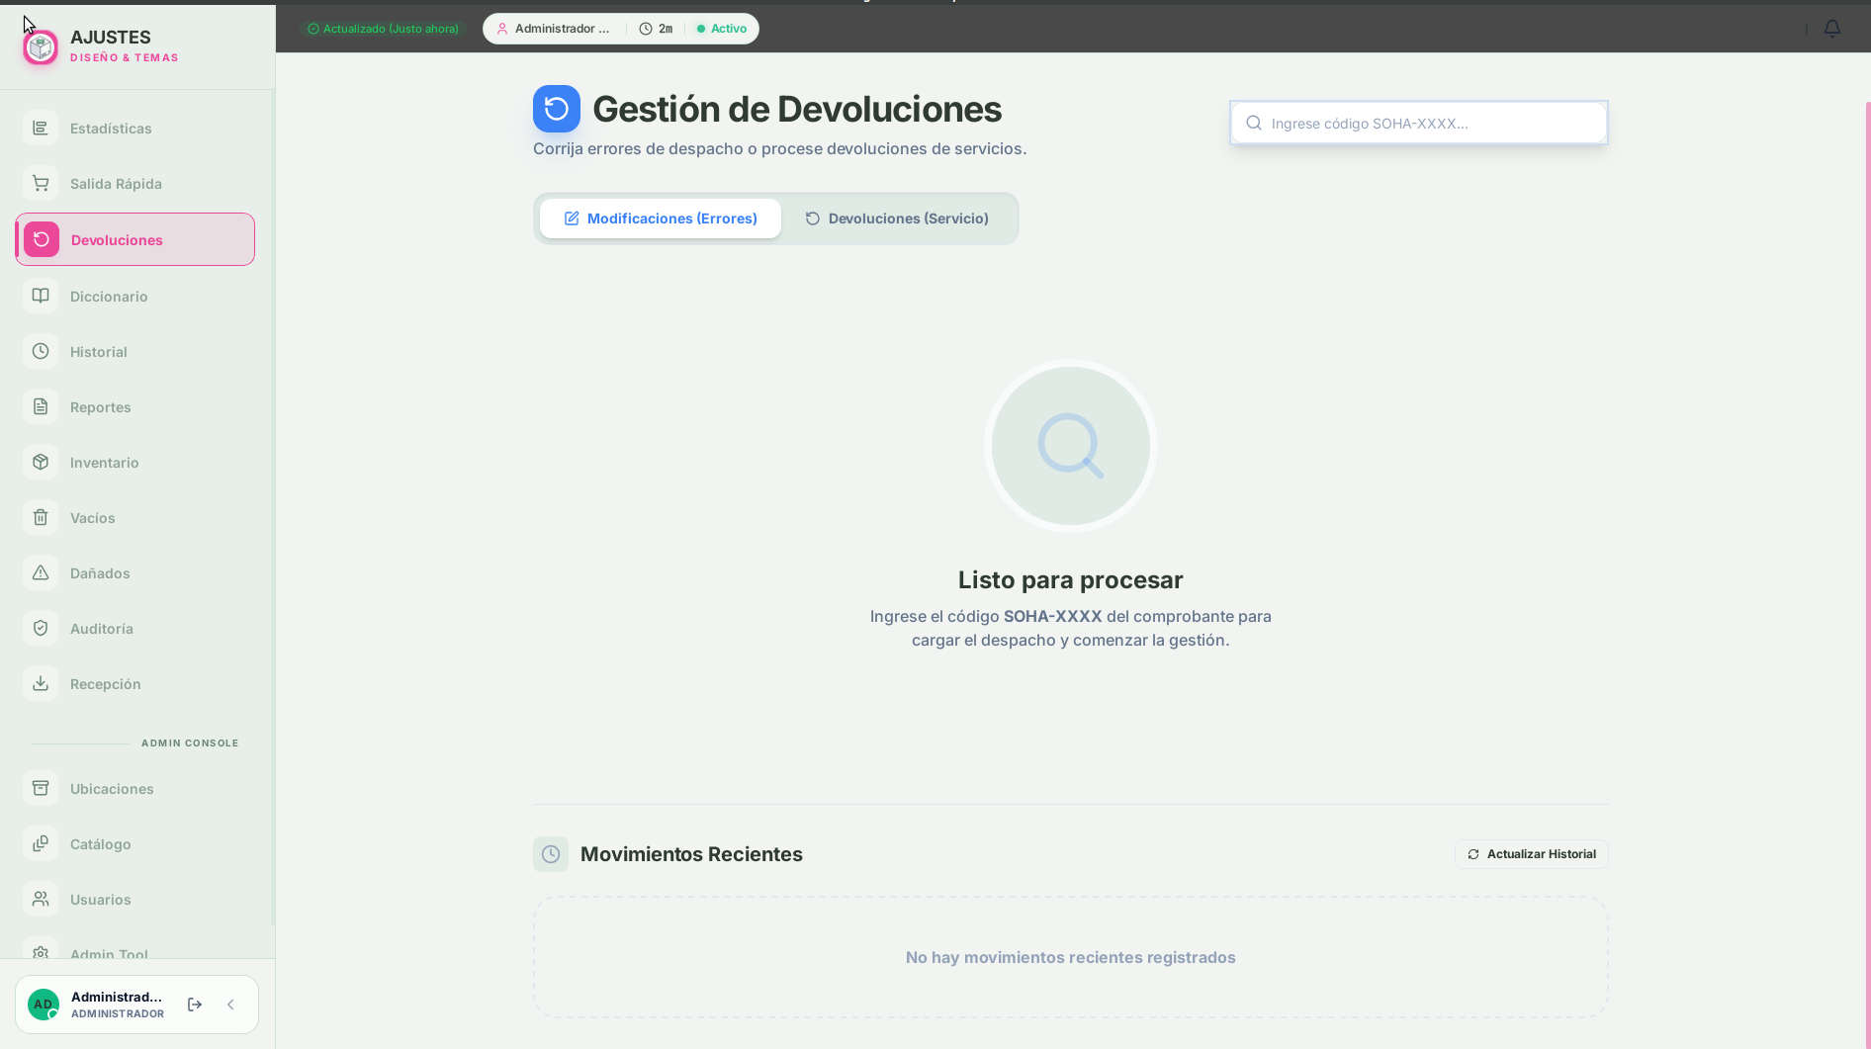This screenshot has height=1049, width=1871.
Task: Open Salida Rápida menu item
Action: (135, 183)
